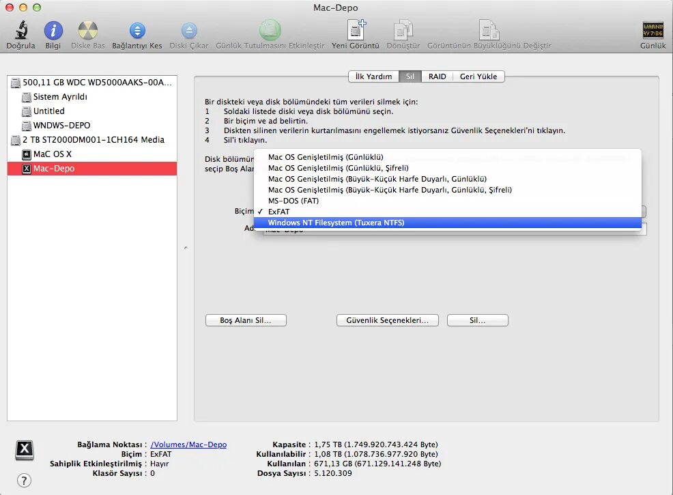Click the green zoom window button

pyautogui.click(x=37, y=8)
